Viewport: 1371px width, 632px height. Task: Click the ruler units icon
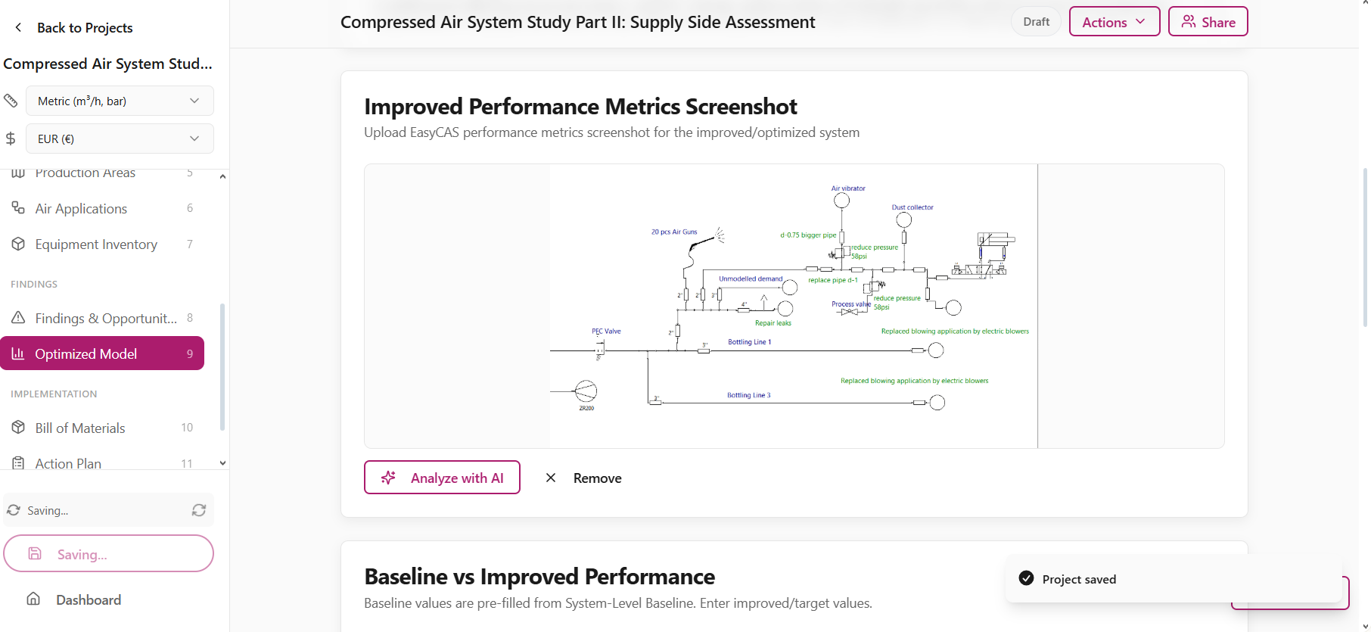pyautogui.click(x=11, y=101)
